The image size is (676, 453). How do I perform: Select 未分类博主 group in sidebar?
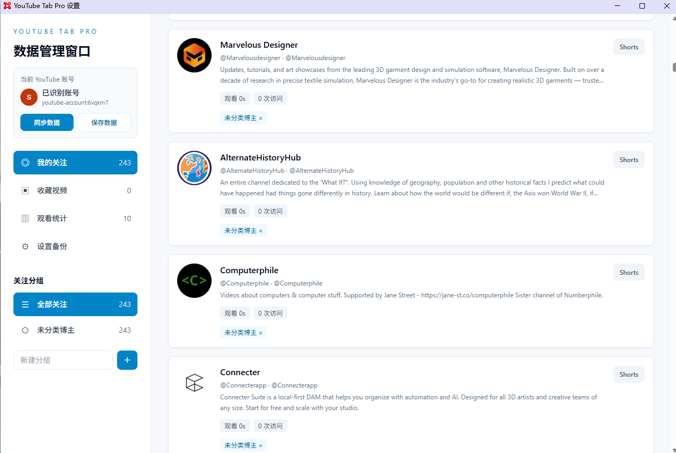pyautogui.click(x=75, y=330)
